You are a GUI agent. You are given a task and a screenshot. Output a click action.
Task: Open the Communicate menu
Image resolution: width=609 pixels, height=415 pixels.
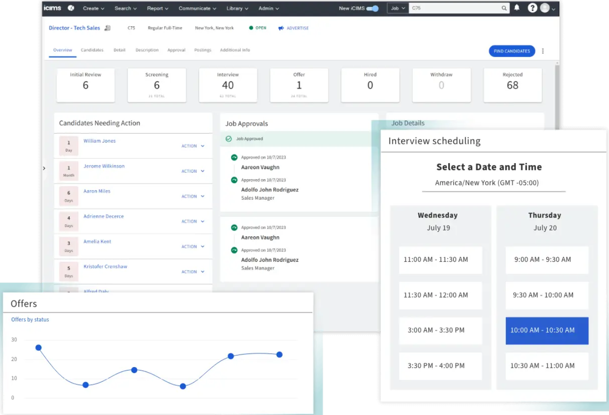coord(197,8)
